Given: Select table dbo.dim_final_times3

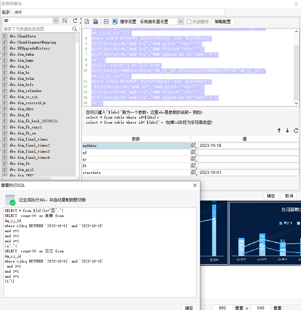Looking at the screenshot, I should click(30, 151).
